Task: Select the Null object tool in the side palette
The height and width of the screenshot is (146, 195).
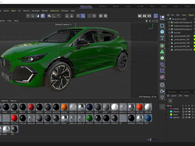Action: click(162, 18)
